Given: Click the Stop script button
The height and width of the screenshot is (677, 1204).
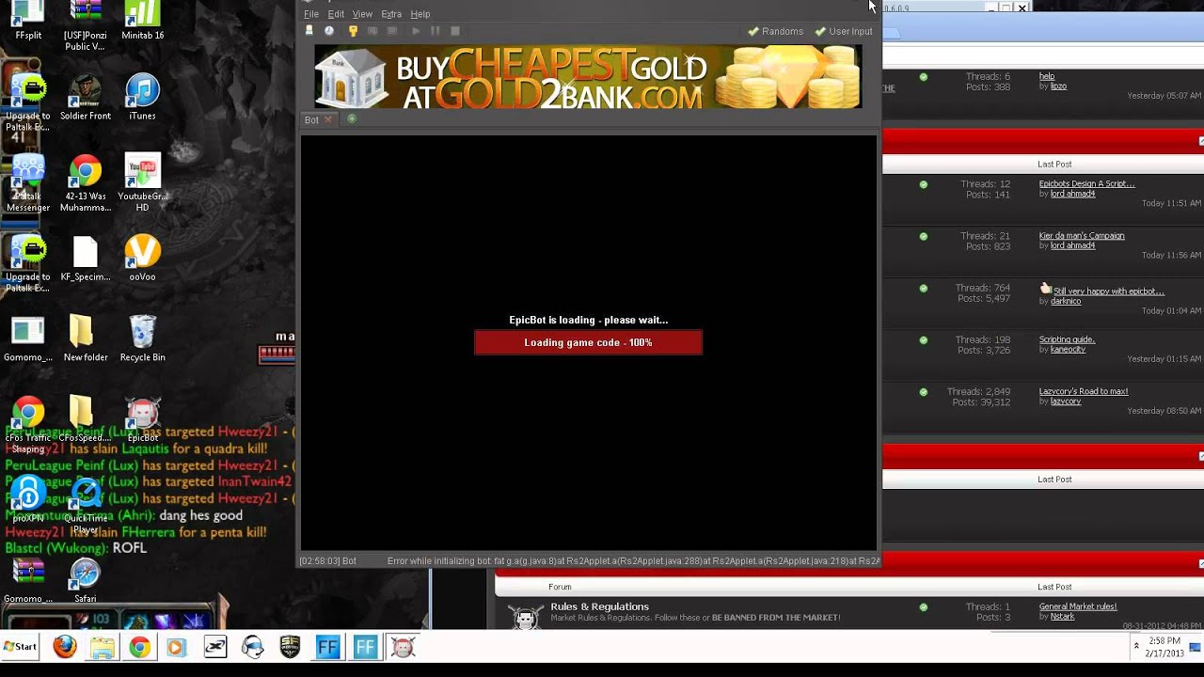Looking at the screenshot, I should [455, 31].
